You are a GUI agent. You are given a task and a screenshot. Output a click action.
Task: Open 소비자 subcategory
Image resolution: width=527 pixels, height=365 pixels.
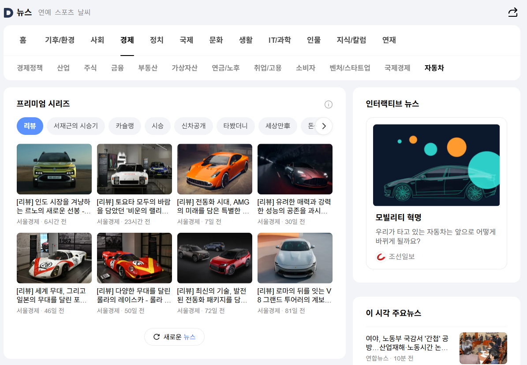(x=306, y=68)
